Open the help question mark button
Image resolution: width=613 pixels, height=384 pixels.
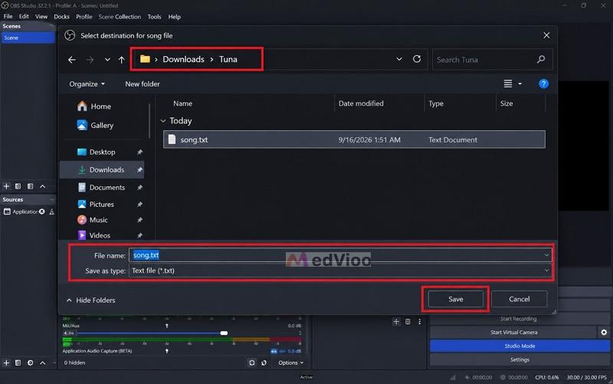coord(543,84)
